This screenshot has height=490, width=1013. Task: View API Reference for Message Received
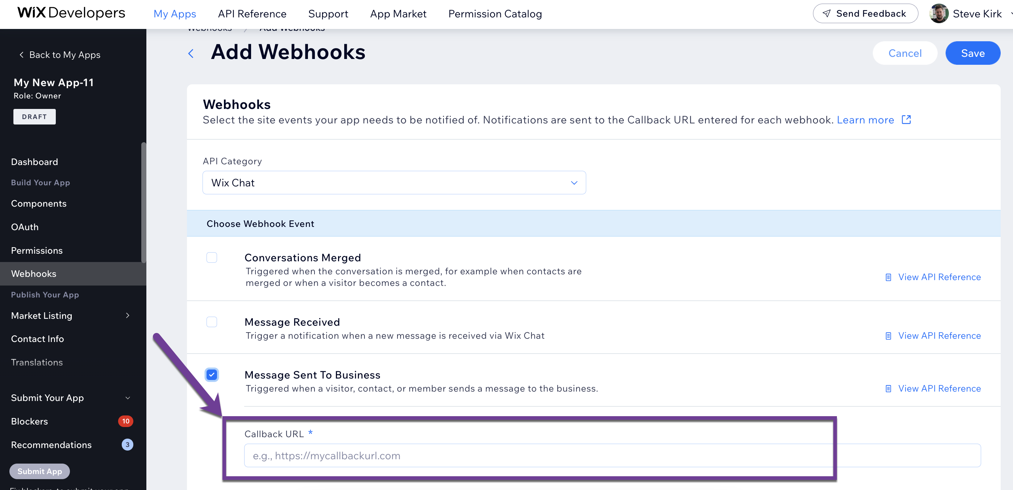point(939,336)
